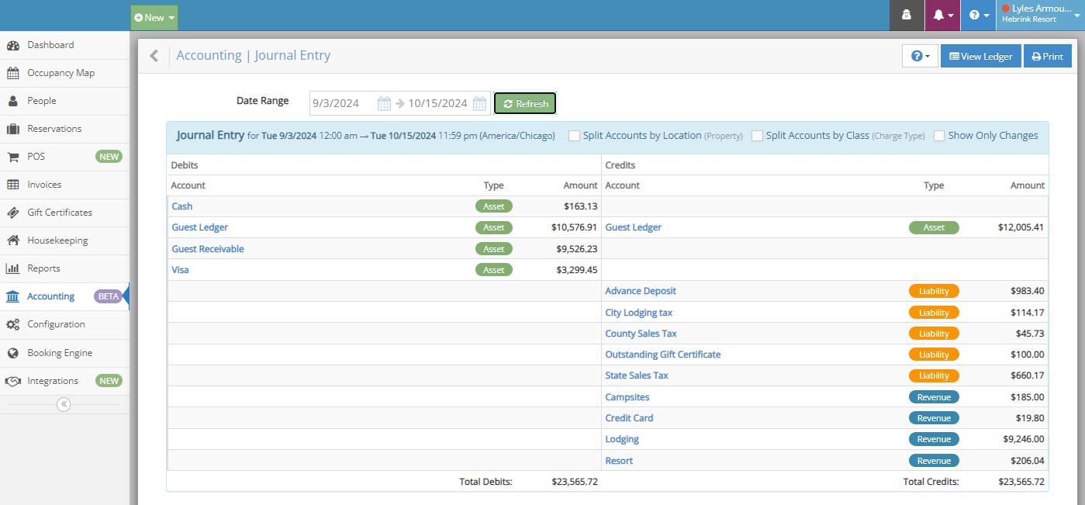Open Housekeeping from the sidebar
1085x505 pixels.
pos(57,240)
